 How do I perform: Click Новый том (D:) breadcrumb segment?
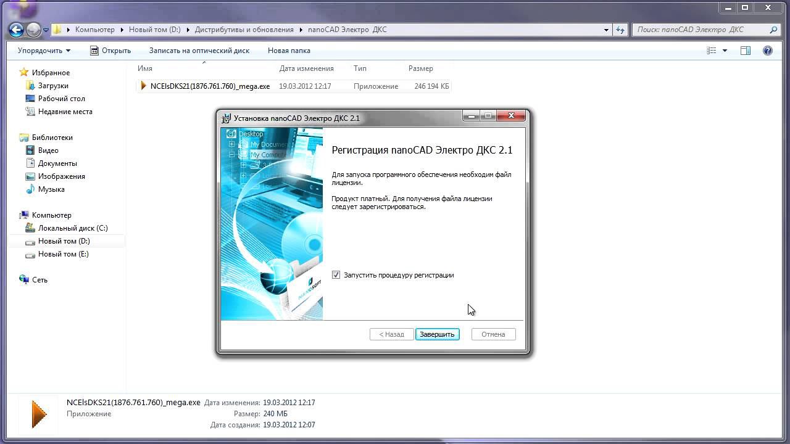coord(155,30)
